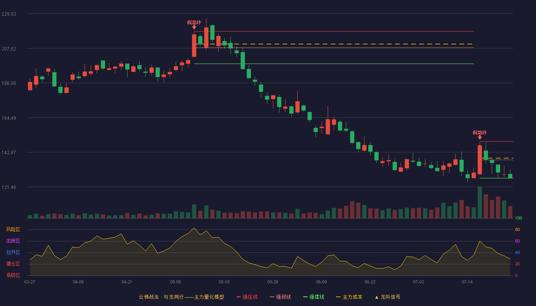This screenshot has width=536, height=306.
Task: Click the green 100 indicator axis value
Action: pos(518,218)
